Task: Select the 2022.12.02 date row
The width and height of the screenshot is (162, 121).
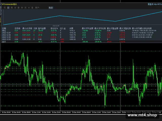Action: 82,39
